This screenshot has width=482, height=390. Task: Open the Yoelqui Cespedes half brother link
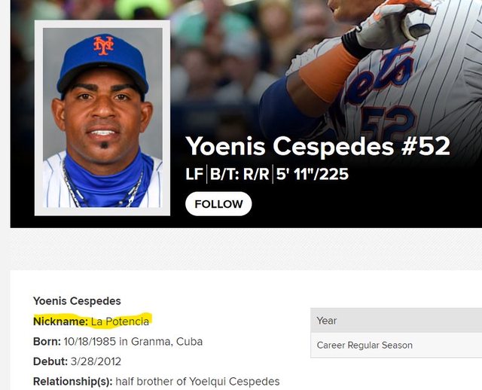click(x=235, y=381)
